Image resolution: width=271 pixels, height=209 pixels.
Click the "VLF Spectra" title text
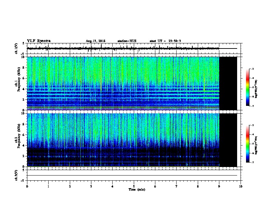pos(39,41)
